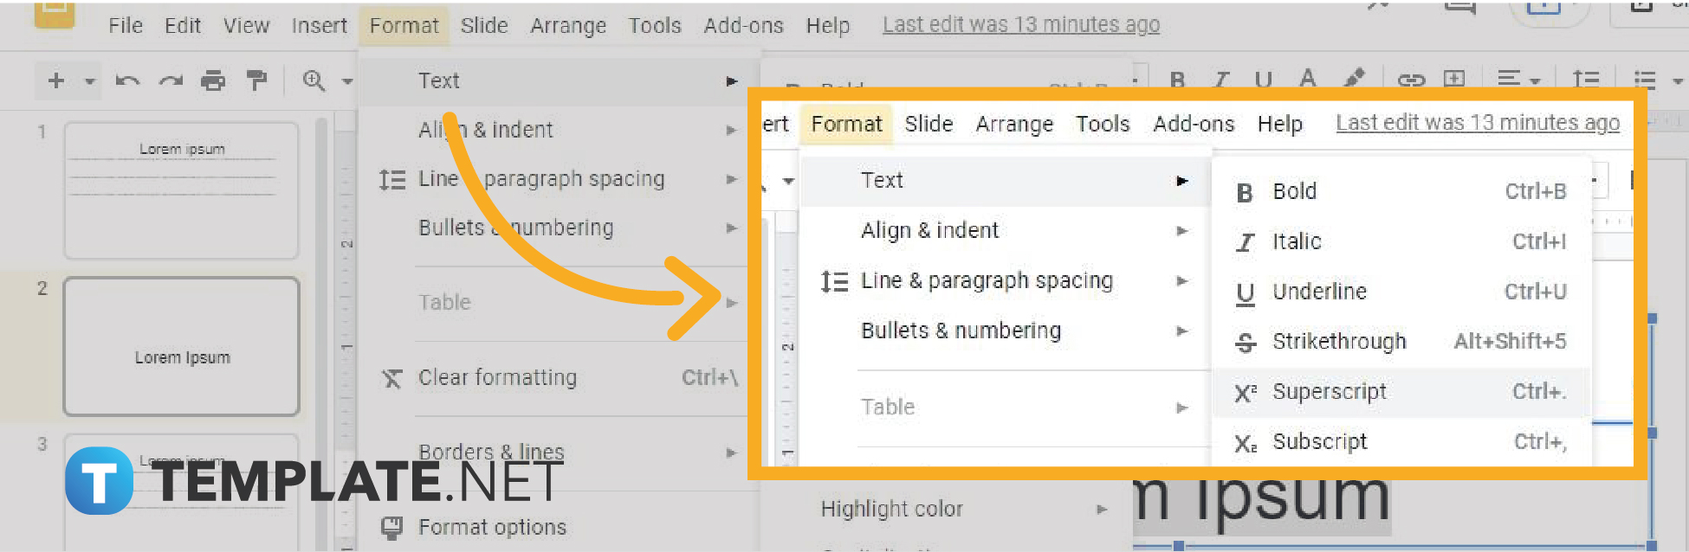Screen dimensions: 1689x552
Task: Undo the last action
Action: click(128, 80)
